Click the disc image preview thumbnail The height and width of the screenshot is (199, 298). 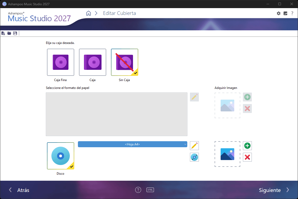(x=227, y=154)
